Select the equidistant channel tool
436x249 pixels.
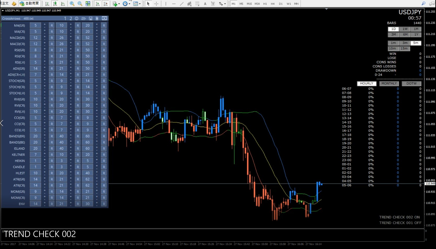[x=189, y=4]
